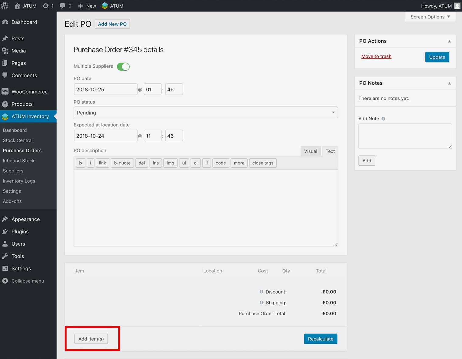
Task: Click the Add Note text area
Action: point(405,136)
